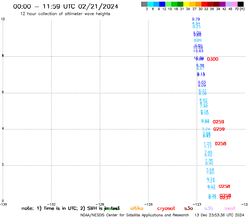
Task: Click the cyan swatch in the color scale
Action: (150, 4)
